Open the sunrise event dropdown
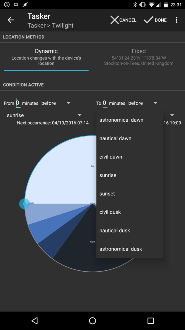The width and height of the screenshot is (185, 330). (44, 116)
